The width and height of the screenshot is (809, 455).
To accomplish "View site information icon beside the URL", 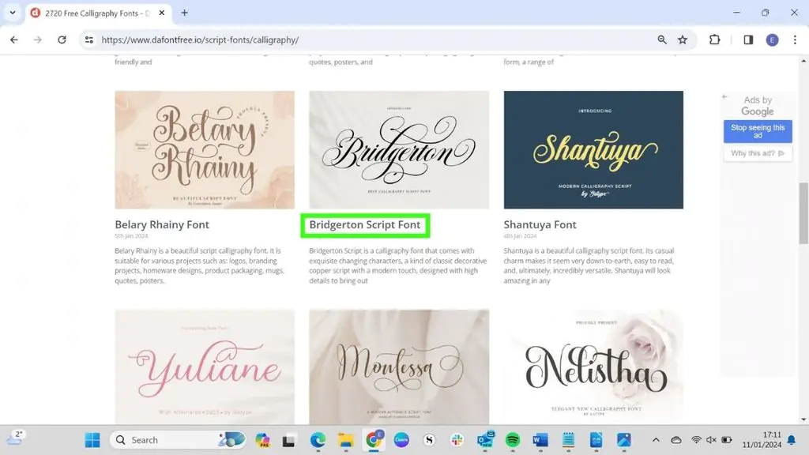I will coord(89,39).
